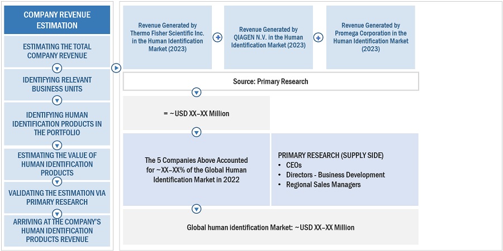503x251 pixels.
Task: Click down-arrow icon below Source: Primary Research
Action: (196, 93)
